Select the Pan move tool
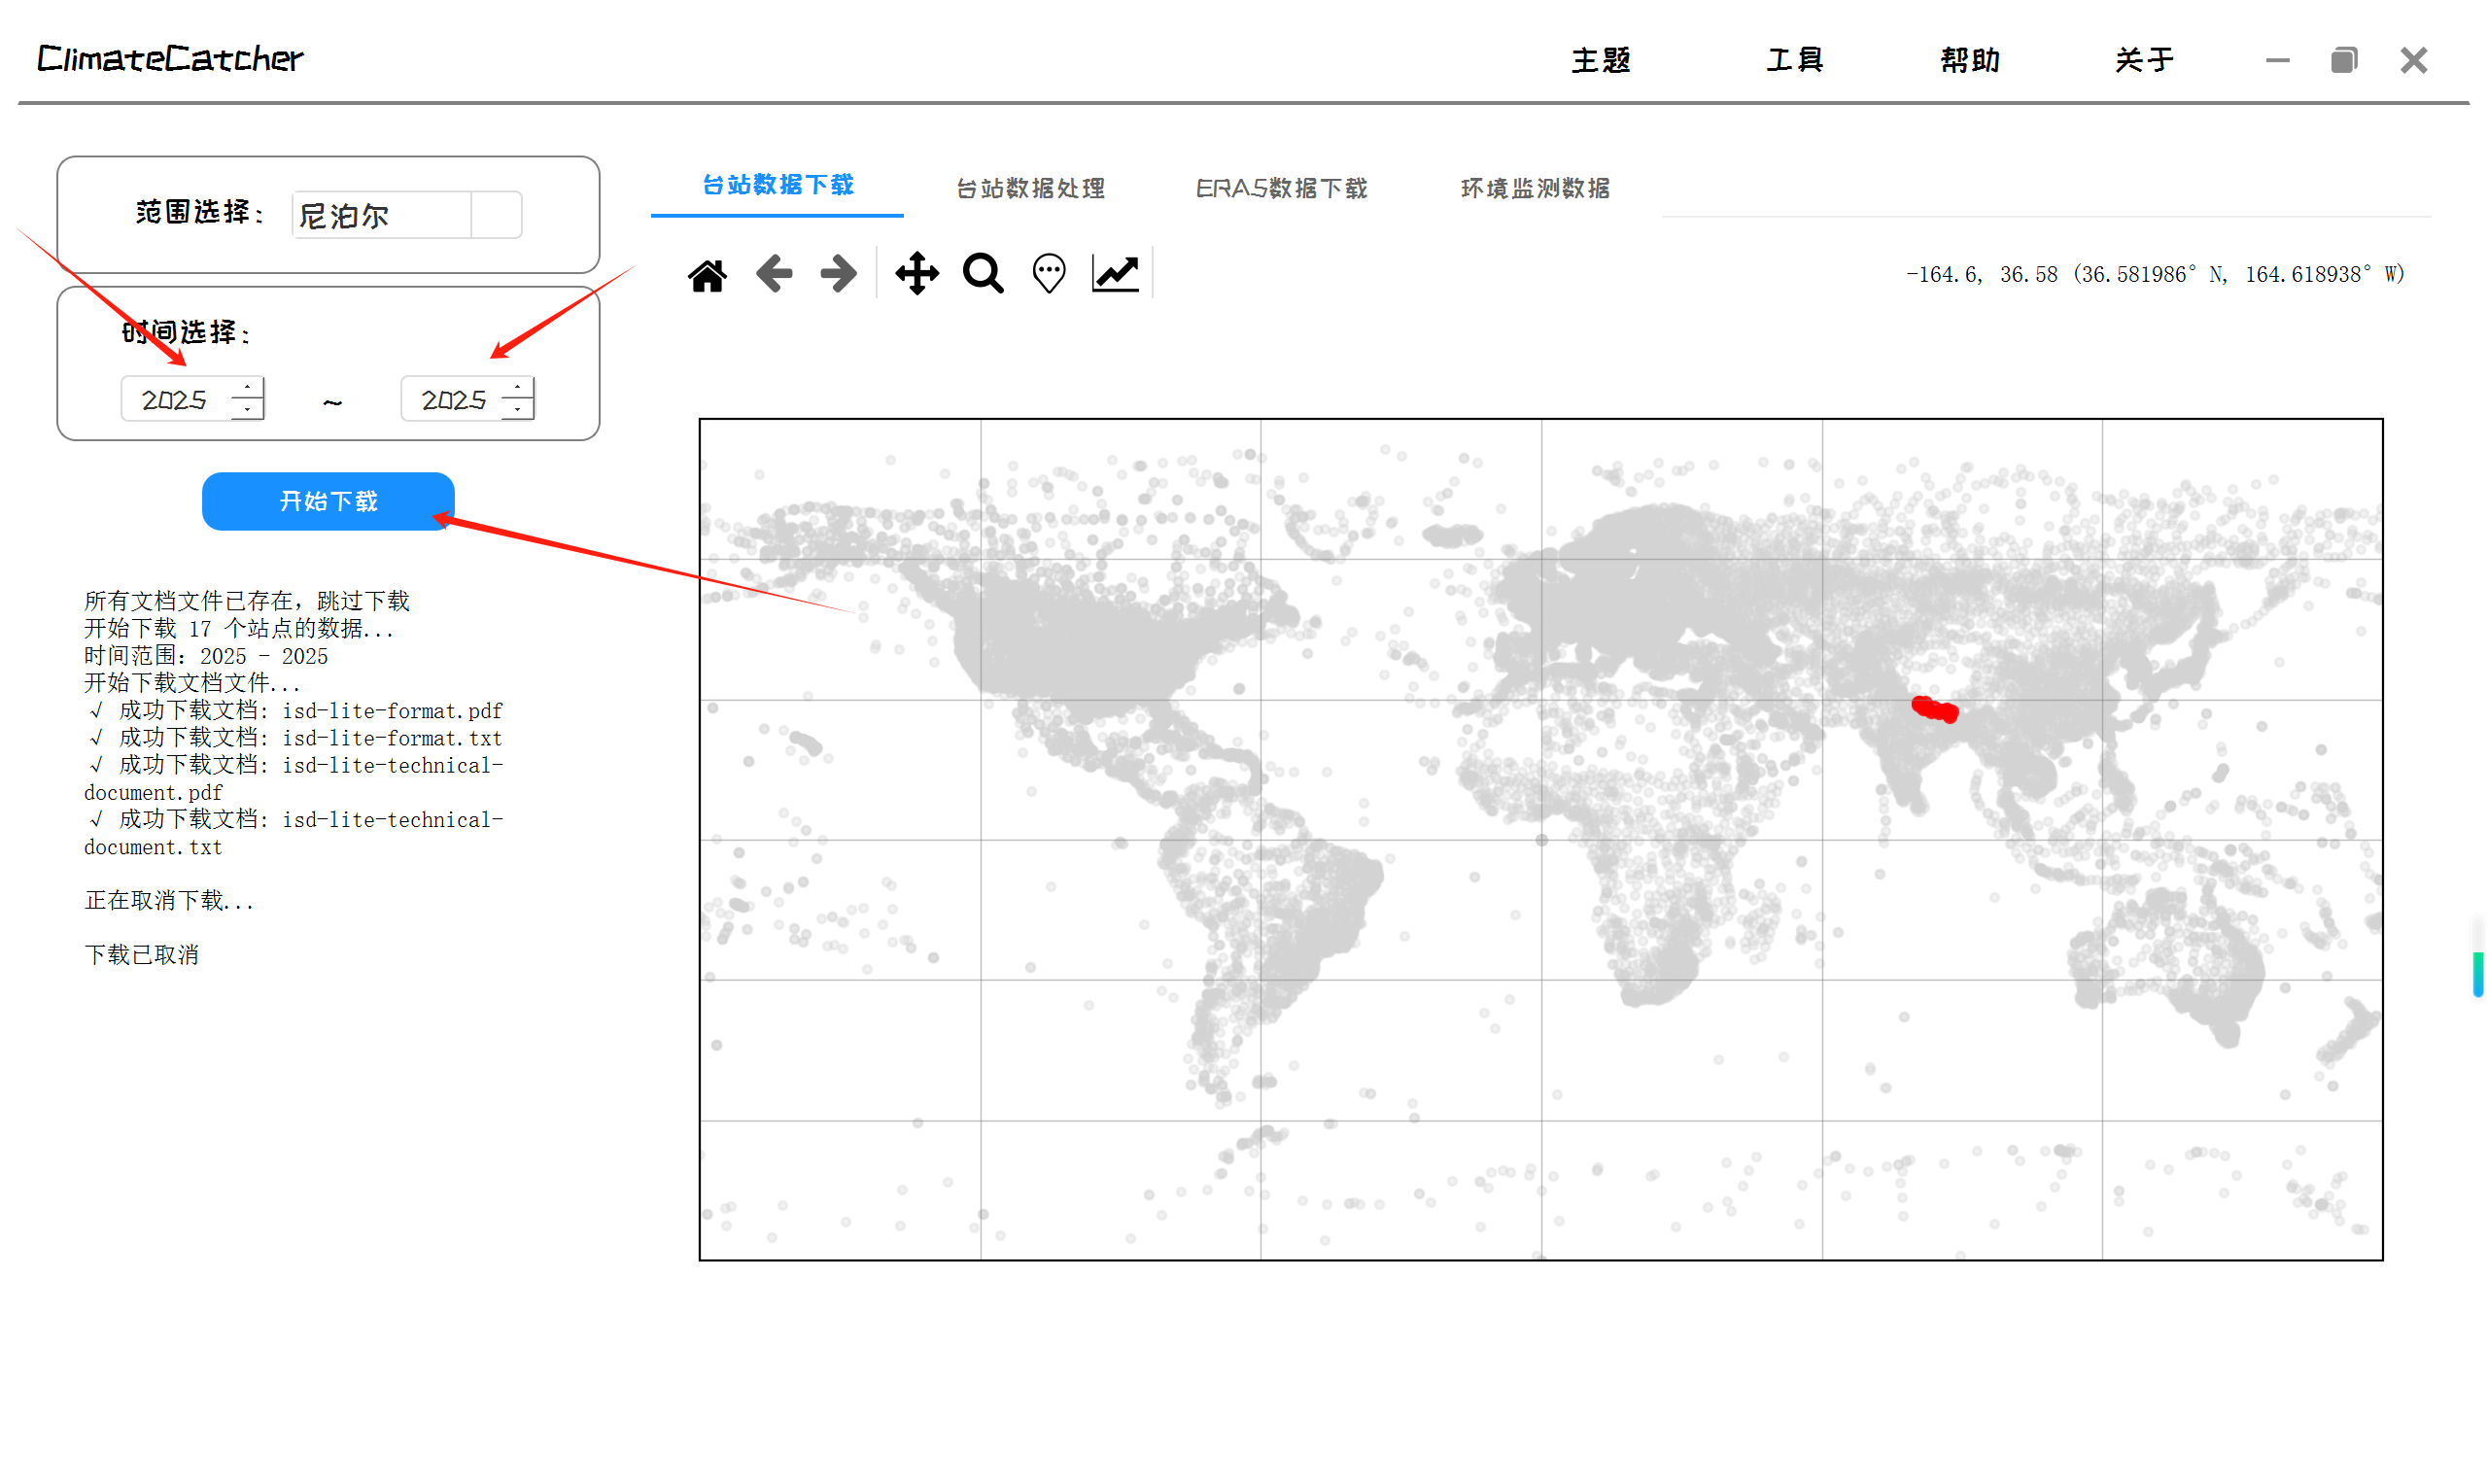This screenshot has width=2487, height=1484. click(916, 273)
